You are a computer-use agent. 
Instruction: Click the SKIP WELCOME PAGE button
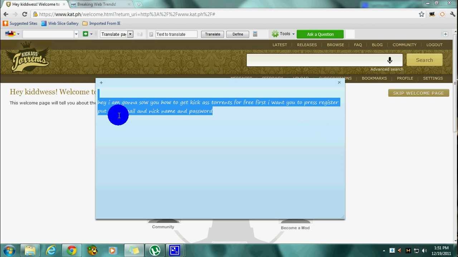tap(419, 93)
